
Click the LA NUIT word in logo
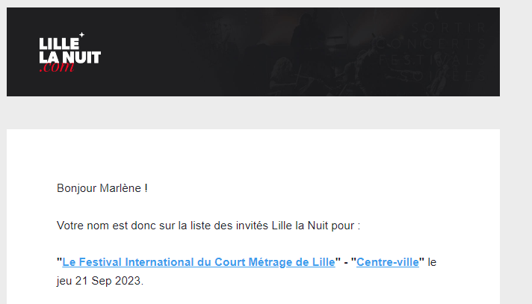tap(70, 57)
